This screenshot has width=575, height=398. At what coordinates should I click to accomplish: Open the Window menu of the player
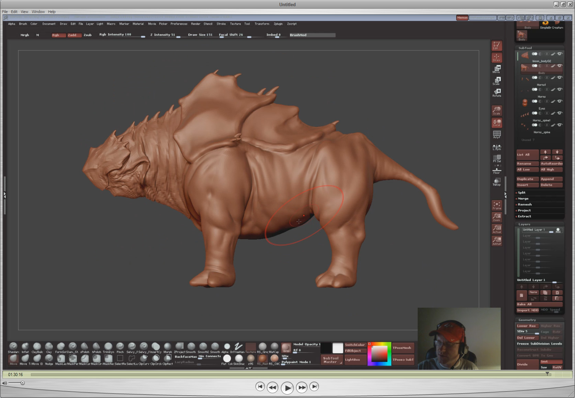click(x=38, y=12)
